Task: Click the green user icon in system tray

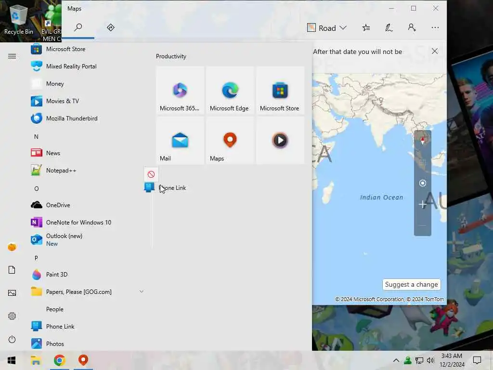Action: pyautogui.click(x=407, y=360)
